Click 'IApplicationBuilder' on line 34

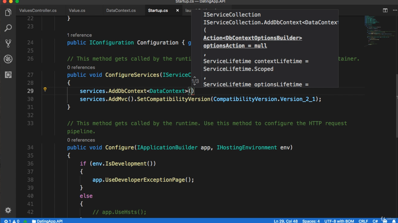[167, 147]
